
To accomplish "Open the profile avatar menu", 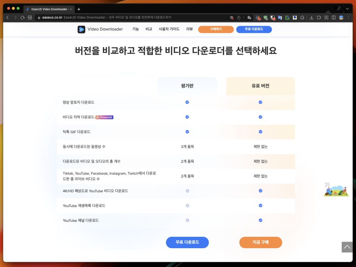I will tap(341, 17).
